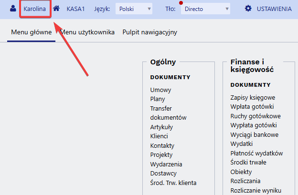Open Dostawcy link

click(163, 173)
